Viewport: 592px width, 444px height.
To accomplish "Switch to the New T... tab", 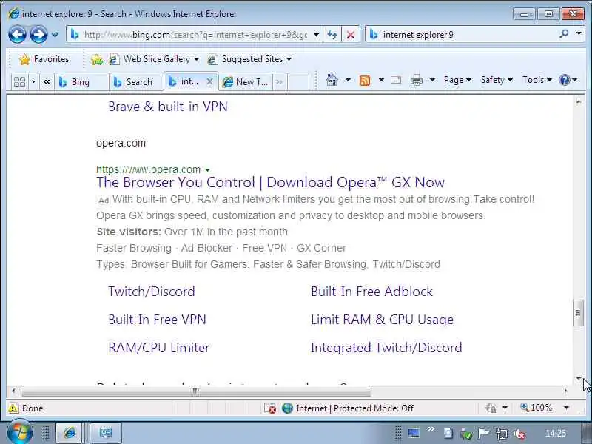I will pos(246,82).
